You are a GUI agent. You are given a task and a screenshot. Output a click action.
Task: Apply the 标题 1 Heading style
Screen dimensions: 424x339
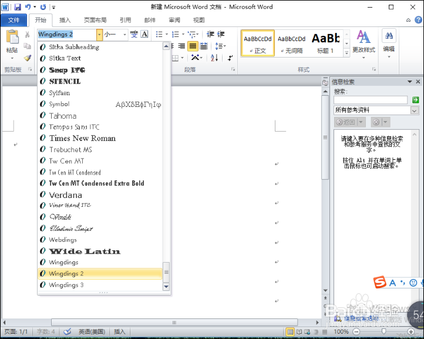pyautogui.click(x=325, y=43)
